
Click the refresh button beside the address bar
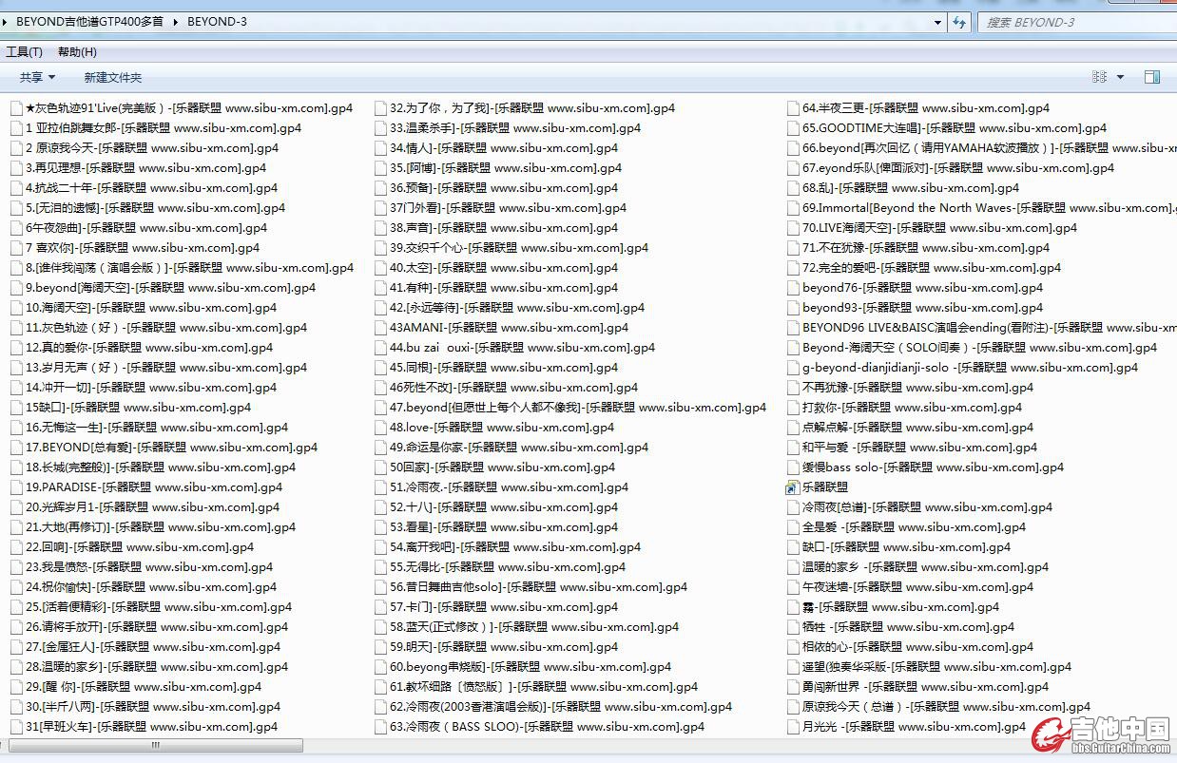(959, 22)
